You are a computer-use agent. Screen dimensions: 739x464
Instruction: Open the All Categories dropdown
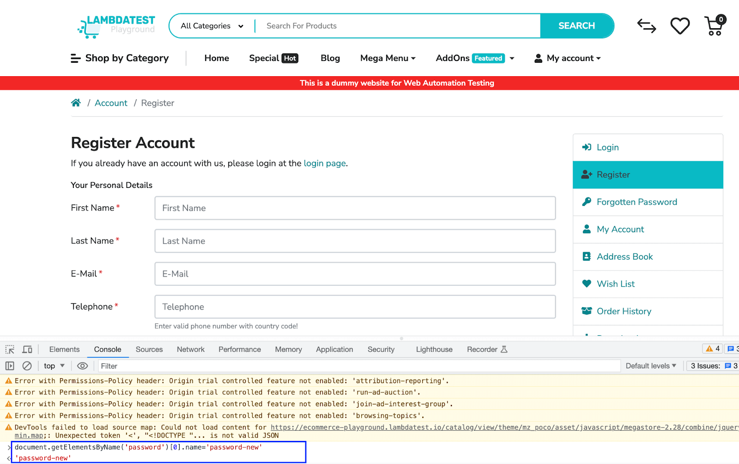(212, 26)
